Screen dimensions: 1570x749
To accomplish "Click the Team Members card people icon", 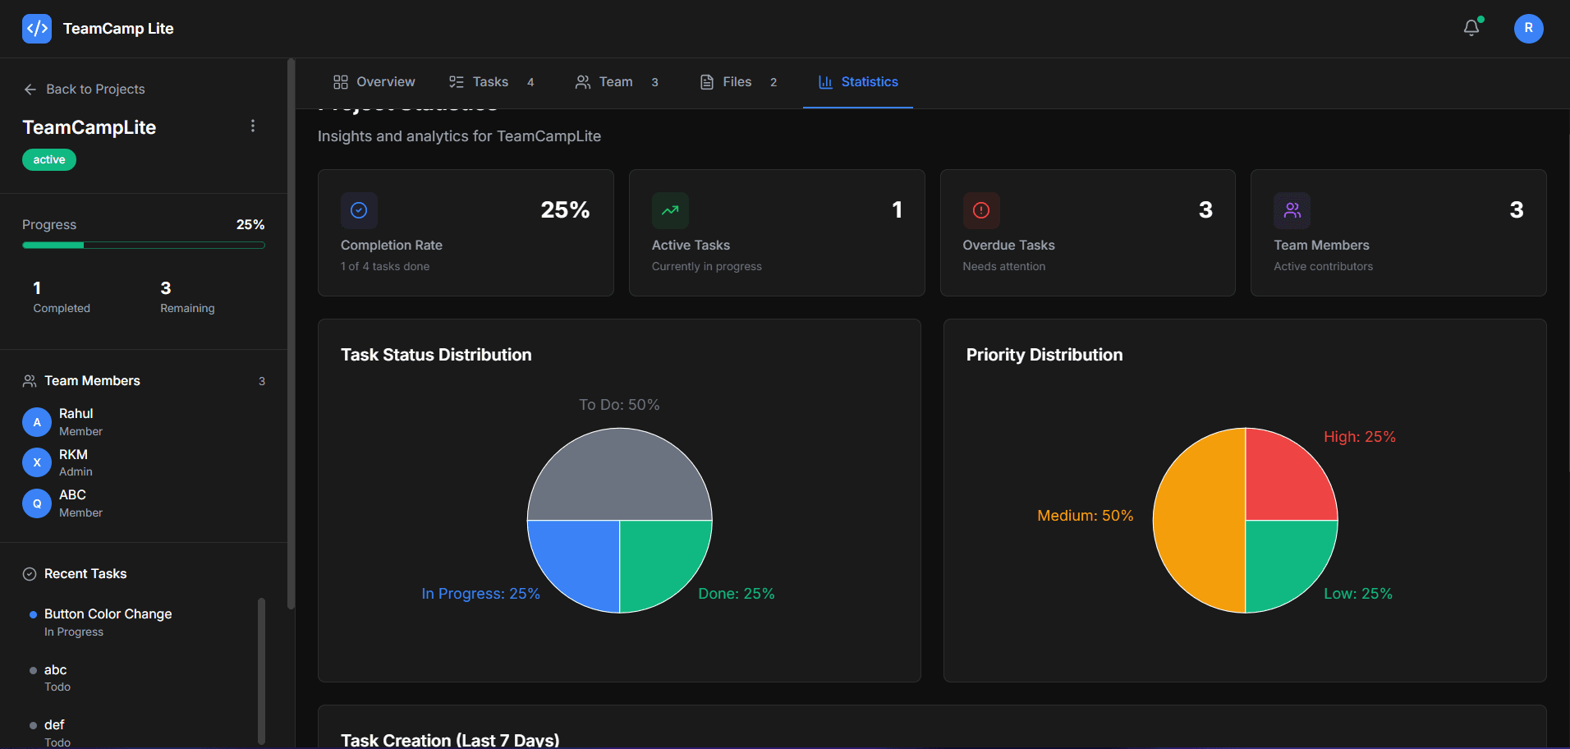I will tap(1292, 210).
